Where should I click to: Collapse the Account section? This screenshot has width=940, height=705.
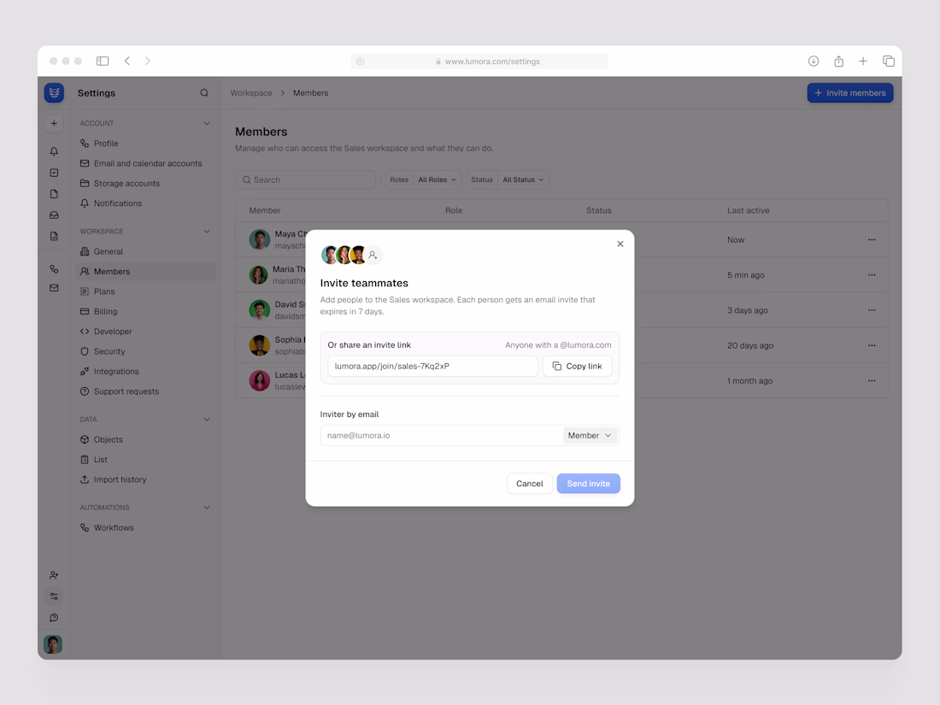(207, 124)
